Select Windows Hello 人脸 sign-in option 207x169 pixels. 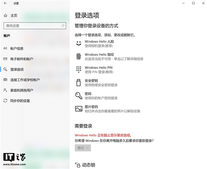99,41
